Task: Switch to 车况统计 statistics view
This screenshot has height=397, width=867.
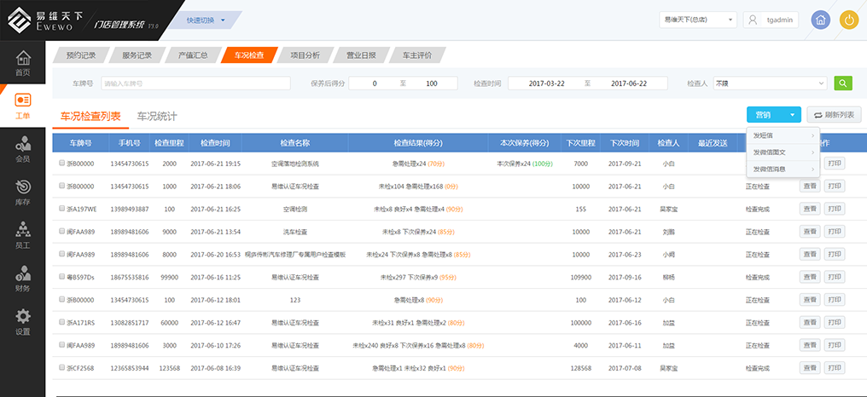Action: click(157, 116)
